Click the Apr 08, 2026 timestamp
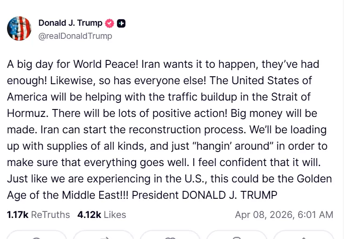This screenshot has width=351, height=239. click(x=284, y=215)
